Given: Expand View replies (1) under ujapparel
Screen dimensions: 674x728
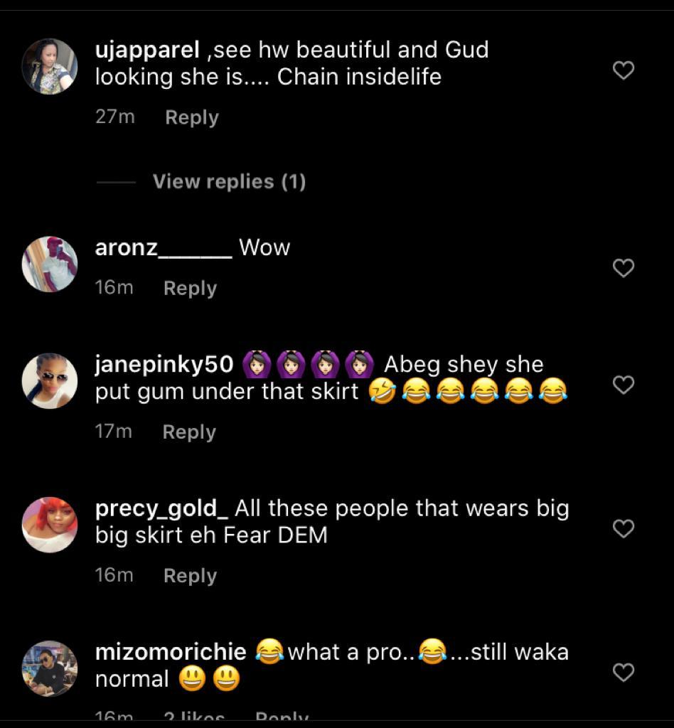Looking at the screenshot, I should (229, 182).
